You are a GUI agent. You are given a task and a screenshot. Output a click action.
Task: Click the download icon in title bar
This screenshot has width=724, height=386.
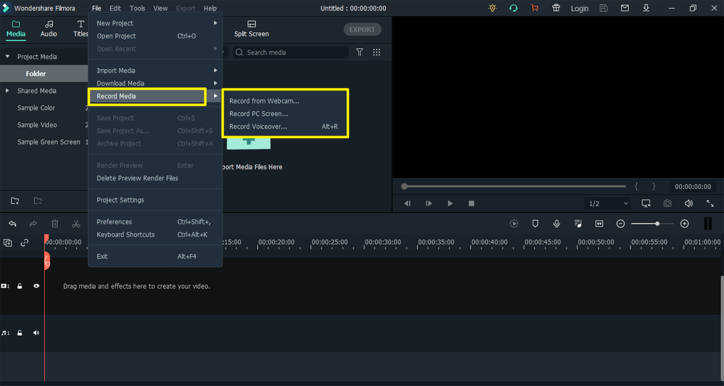point(646,8)
